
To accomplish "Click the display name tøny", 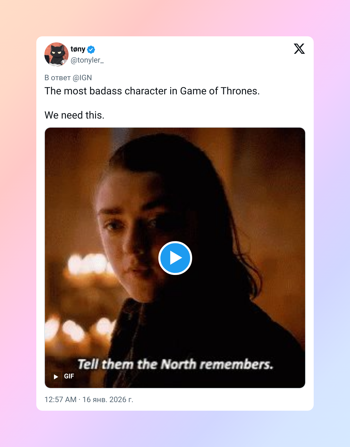I will click(78, 49).
